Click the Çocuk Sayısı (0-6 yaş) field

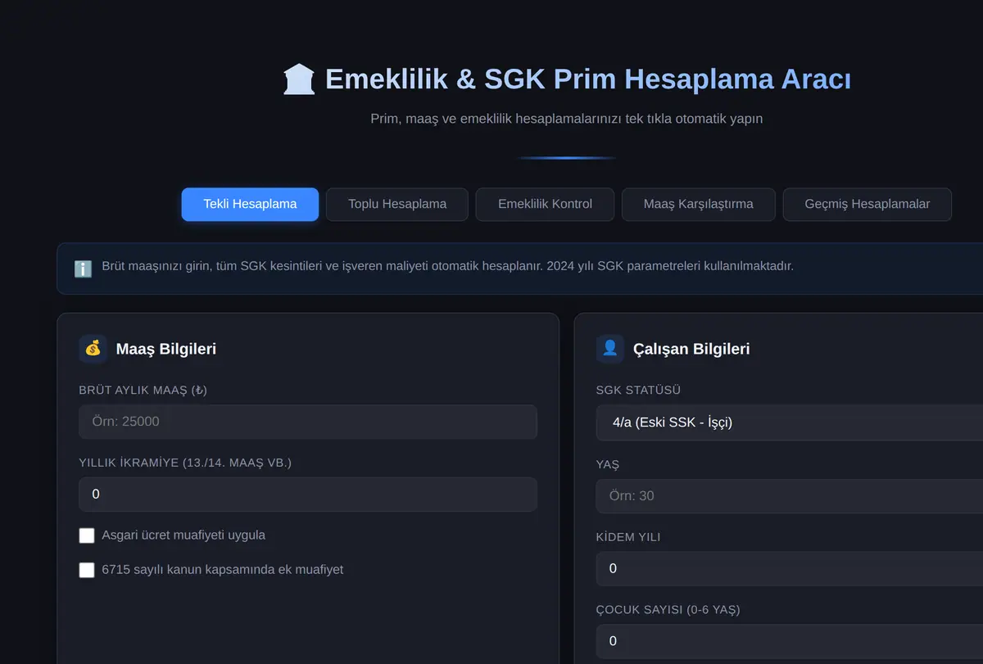point(790,641)
